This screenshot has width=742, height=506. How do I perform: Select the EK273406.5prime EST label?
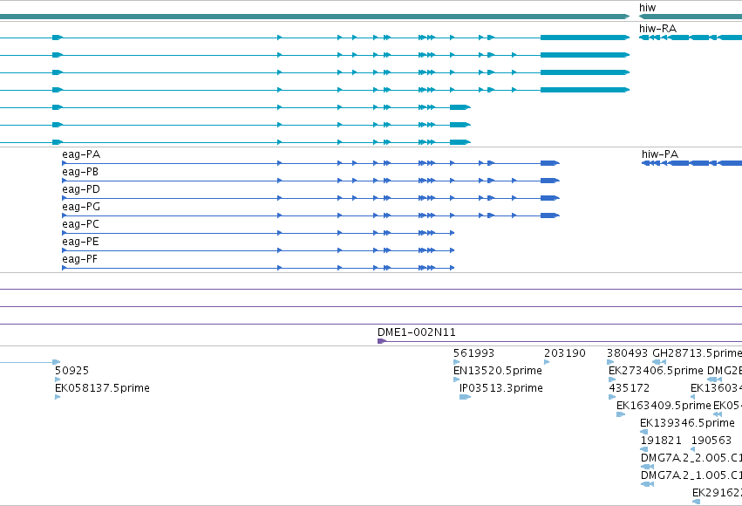tap(656, 371)
